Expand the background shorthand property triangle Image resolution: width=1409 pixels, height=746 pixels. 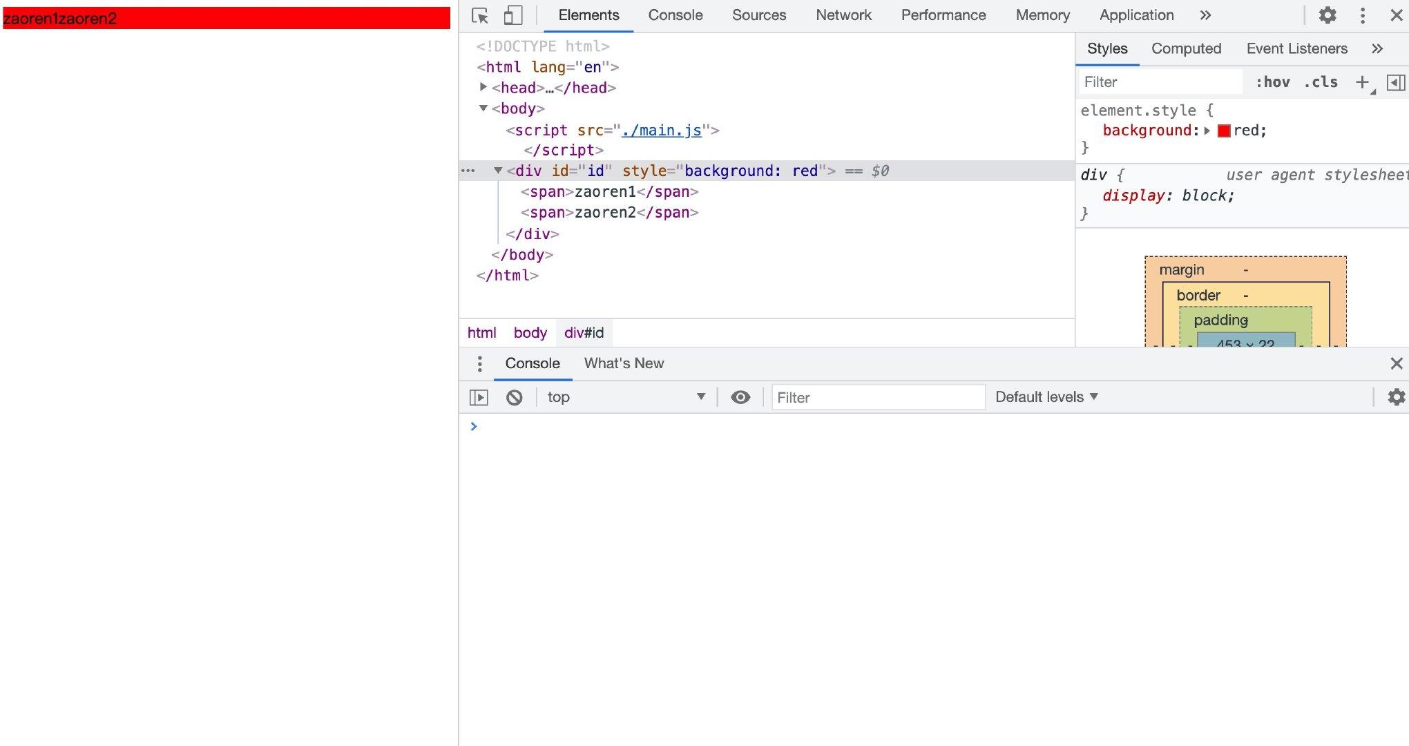(x=1207, y=131)
